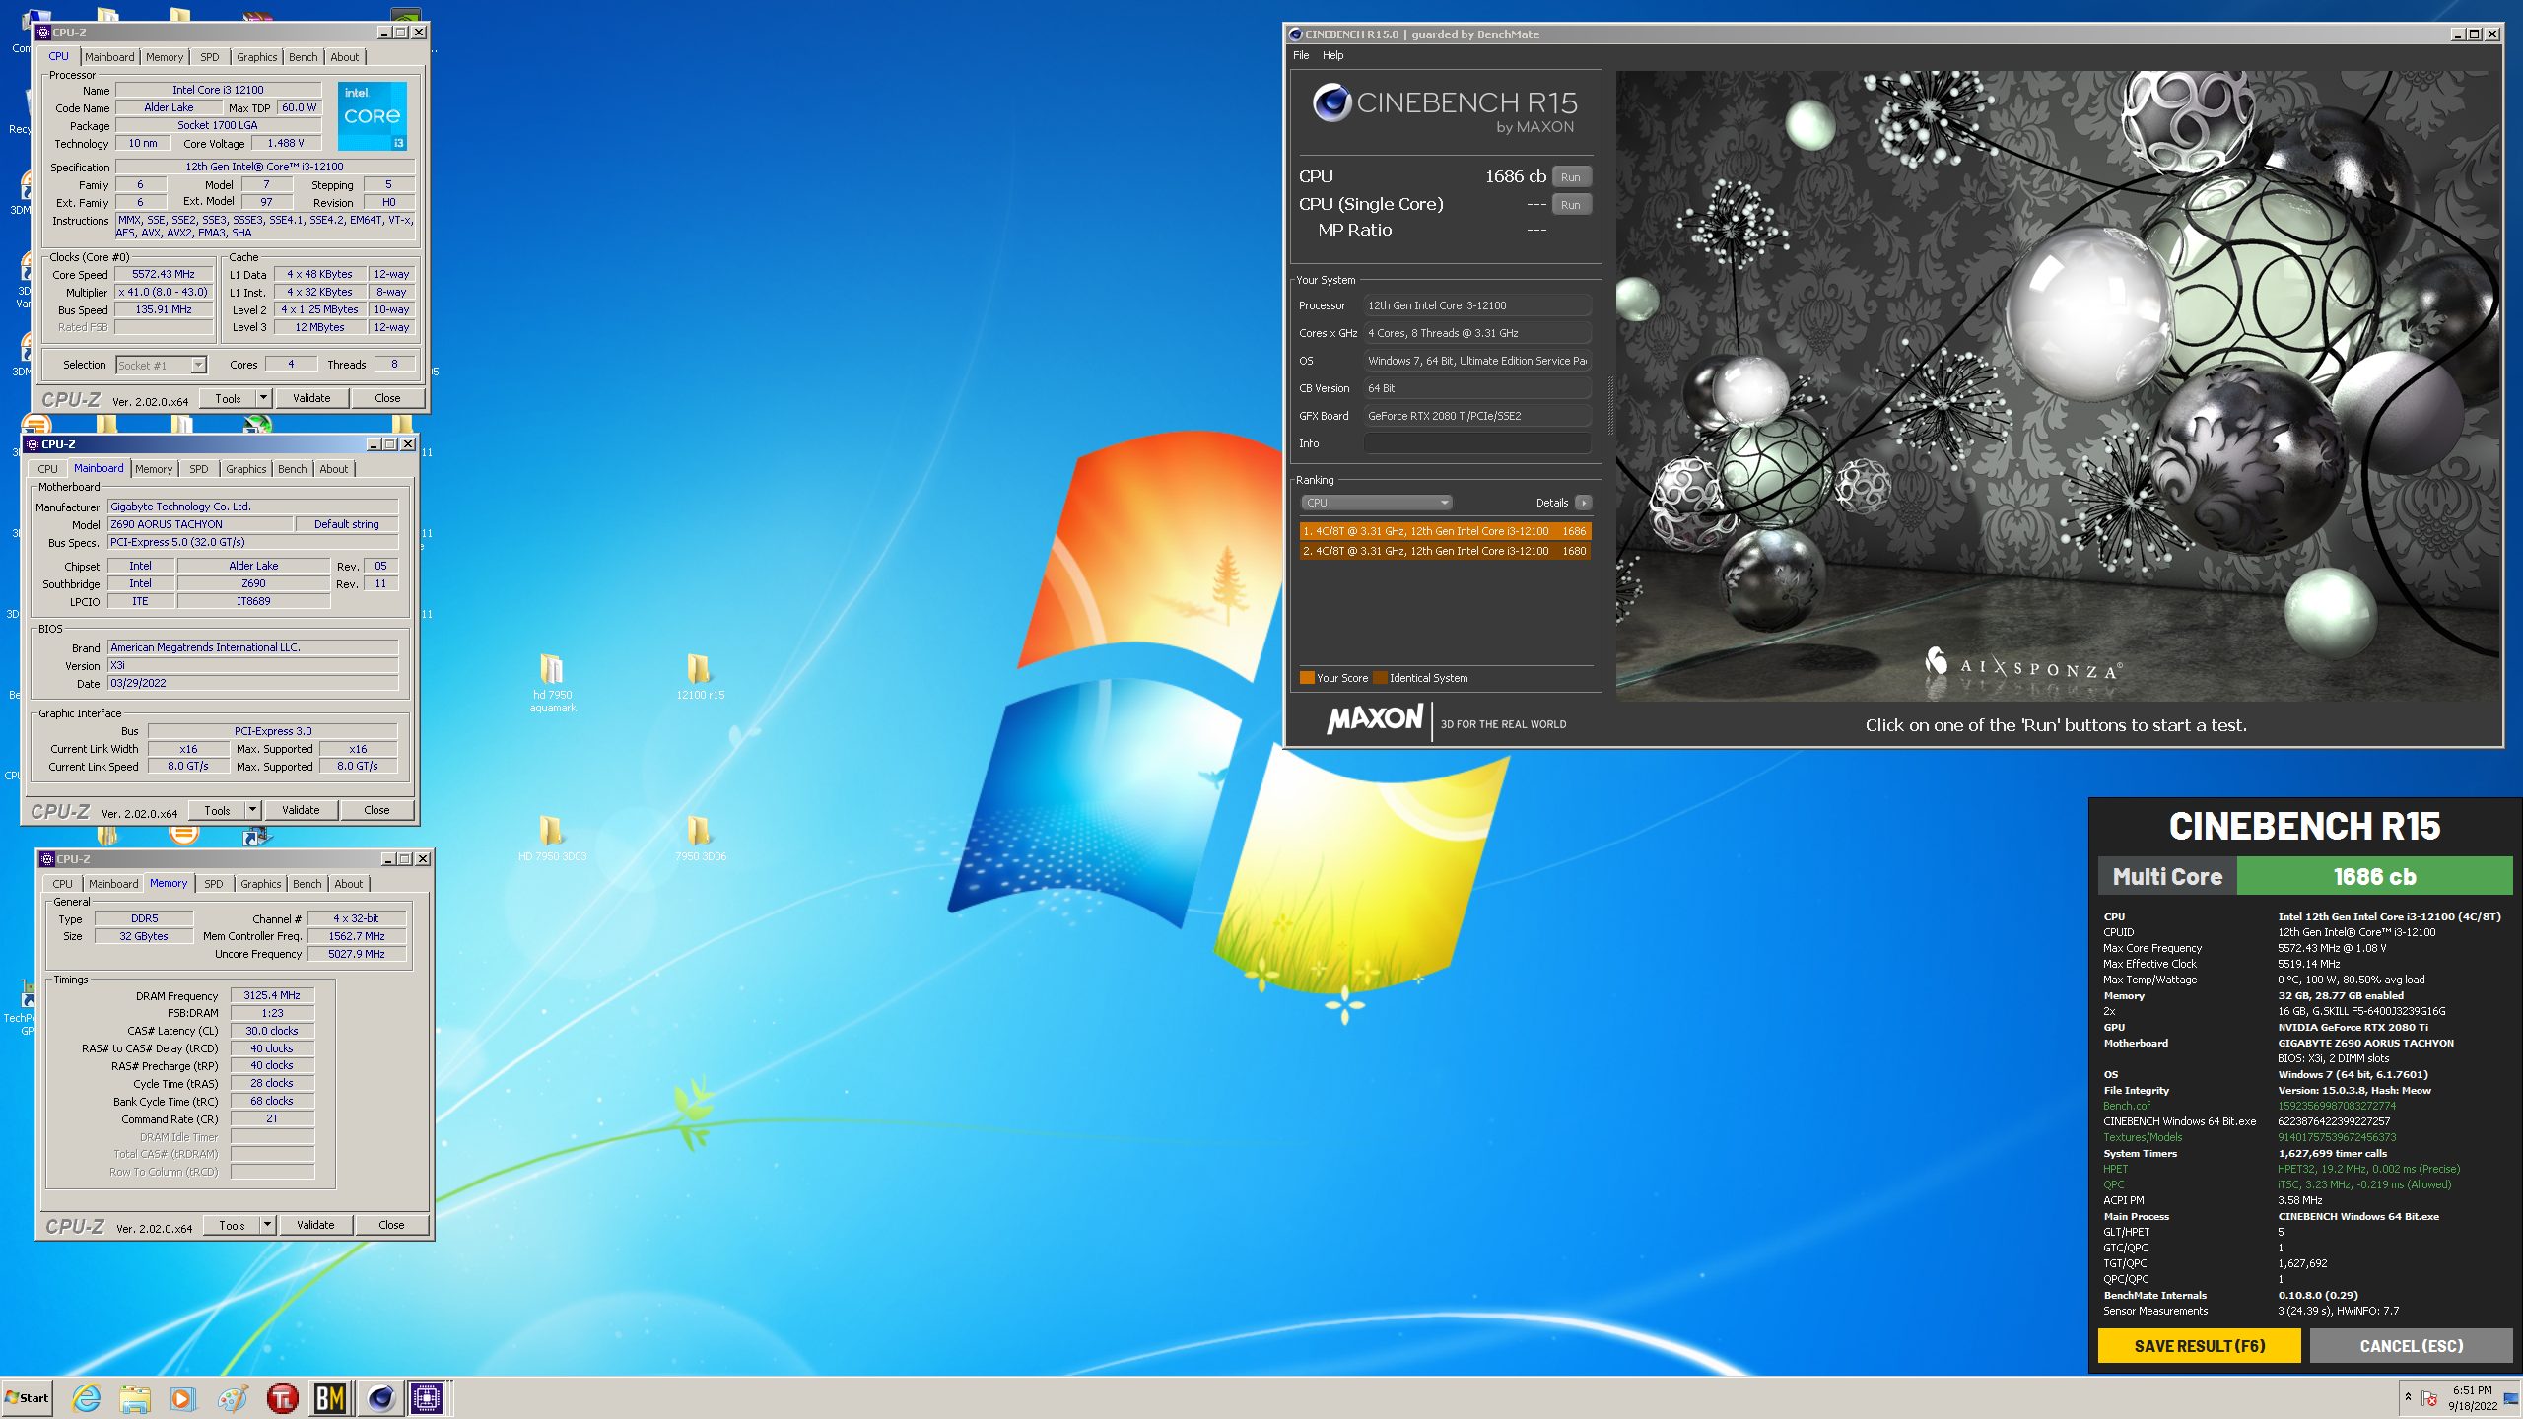2523x1419 pixels.
Task: Click the CPU-Z Memory window title icon
Action: pyautogui.click(x=47, y=859)
